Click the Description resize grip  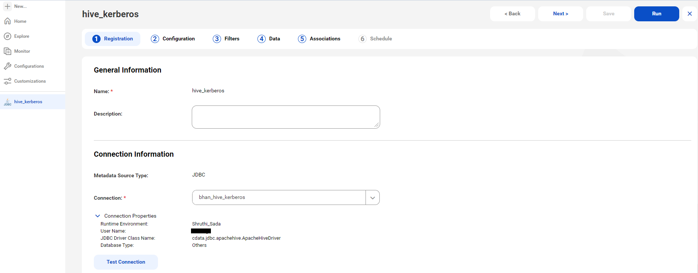tap(376, 125)
